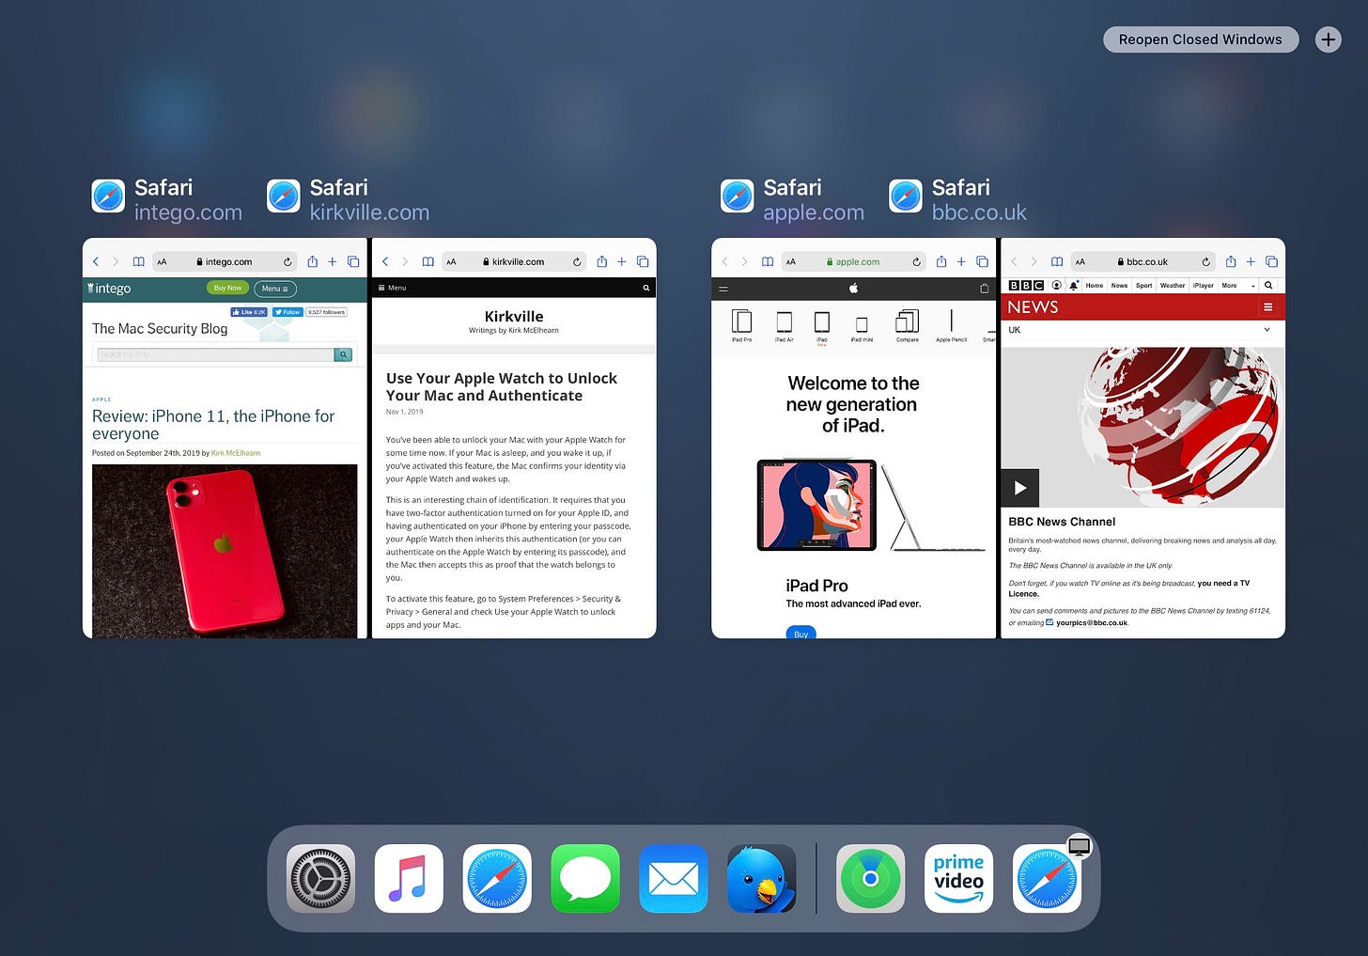The height and width of the screenshot is (956, 1368).
Task: Open Find My app in dock
Action: click(x=871, y=879)
